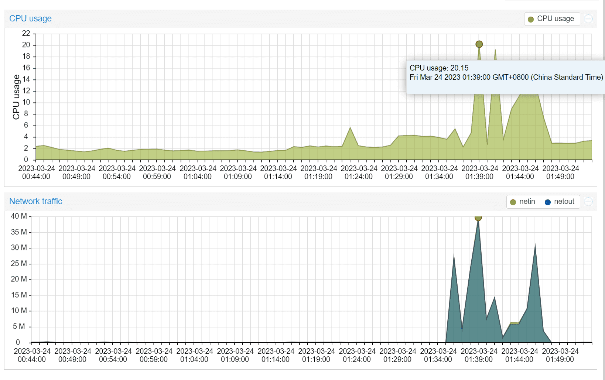Click the highlighted marker atop the Network traffic peak
The image size is (605, 380).
point(478,218)
